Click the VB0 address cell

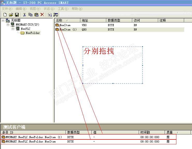pyautogui.click(x=84, y=25)
